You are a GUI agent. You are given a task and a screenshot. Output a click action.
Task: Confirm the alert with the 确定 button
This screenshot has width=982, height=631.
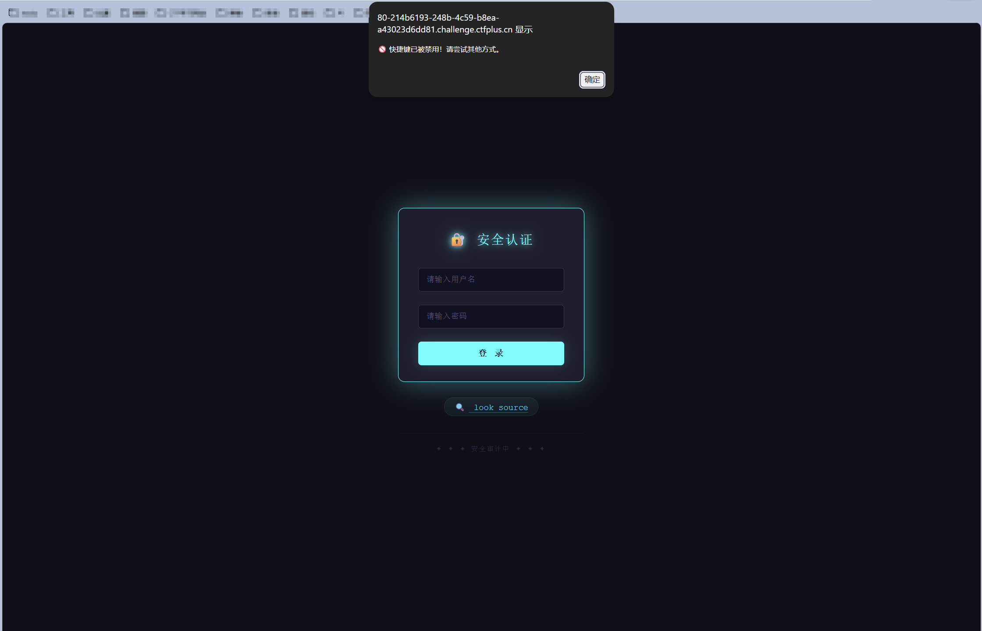coord(592,80)
